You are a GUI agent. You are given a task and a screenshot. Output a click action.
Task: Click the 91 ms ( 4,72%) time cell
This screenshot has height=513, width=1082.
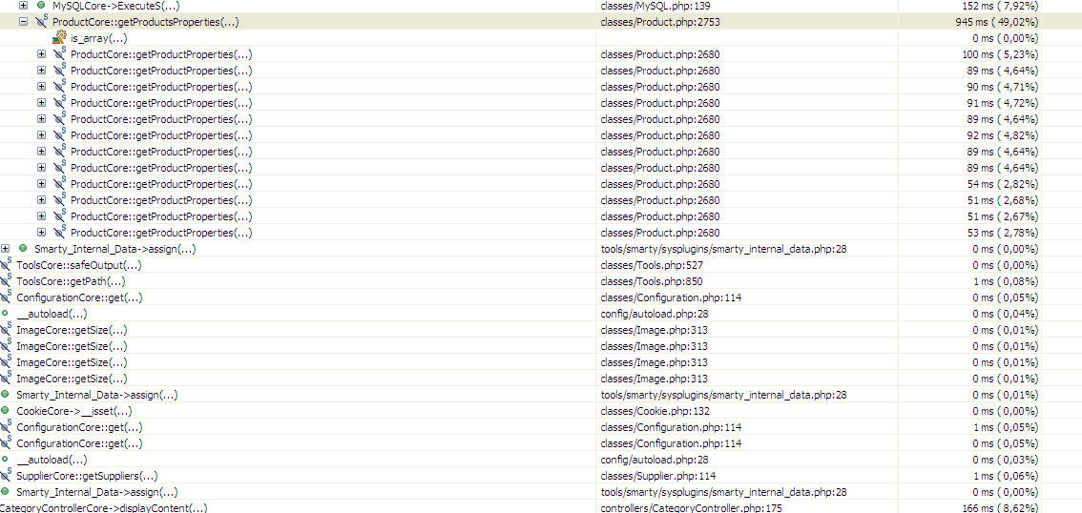1004,103
